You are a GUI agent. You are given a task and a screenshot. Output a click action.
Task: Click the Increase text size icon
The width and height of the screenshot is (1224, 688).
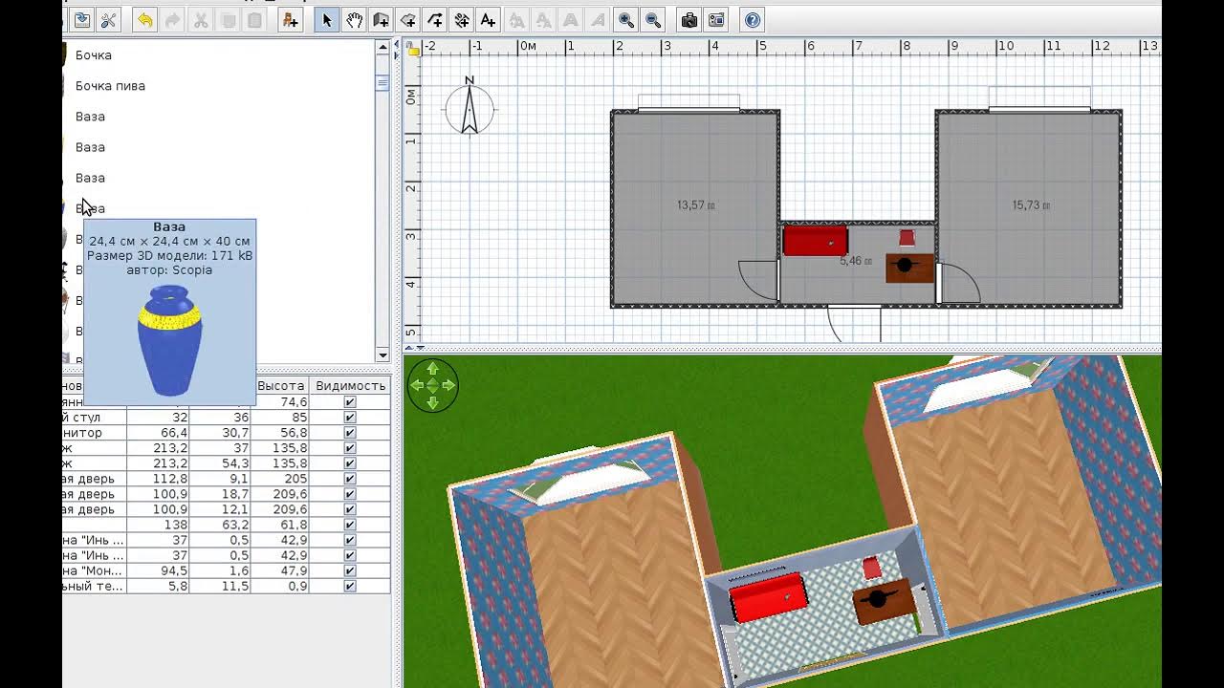tap(516, 19)
